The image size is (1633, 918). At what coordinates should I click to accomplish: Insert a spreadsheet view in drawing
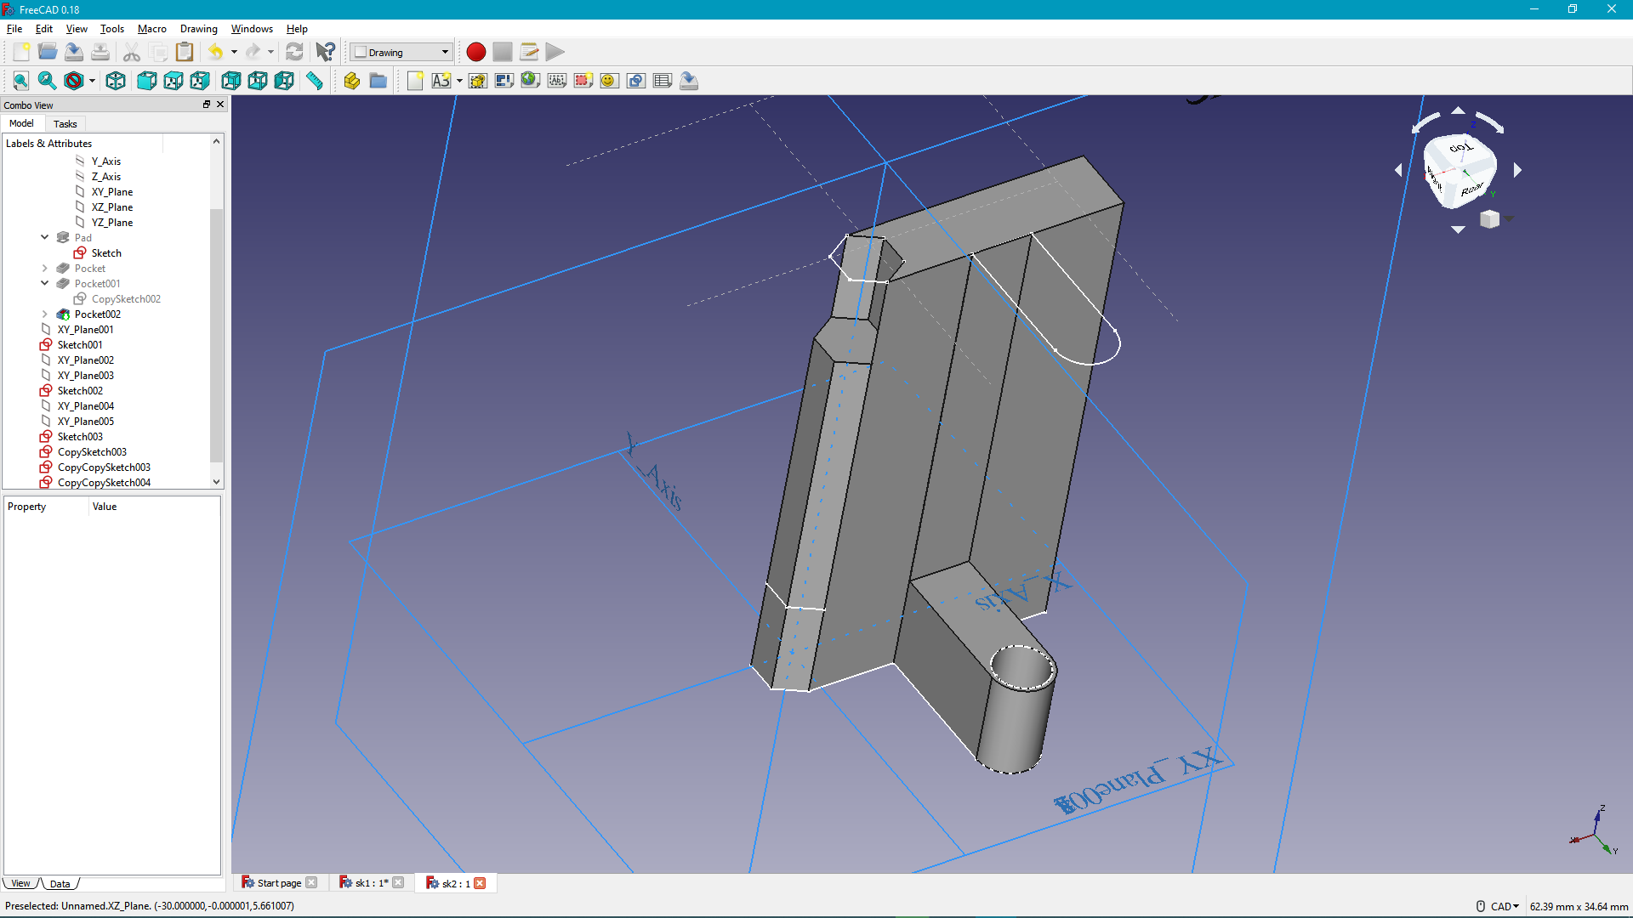(x=663, y=81)
